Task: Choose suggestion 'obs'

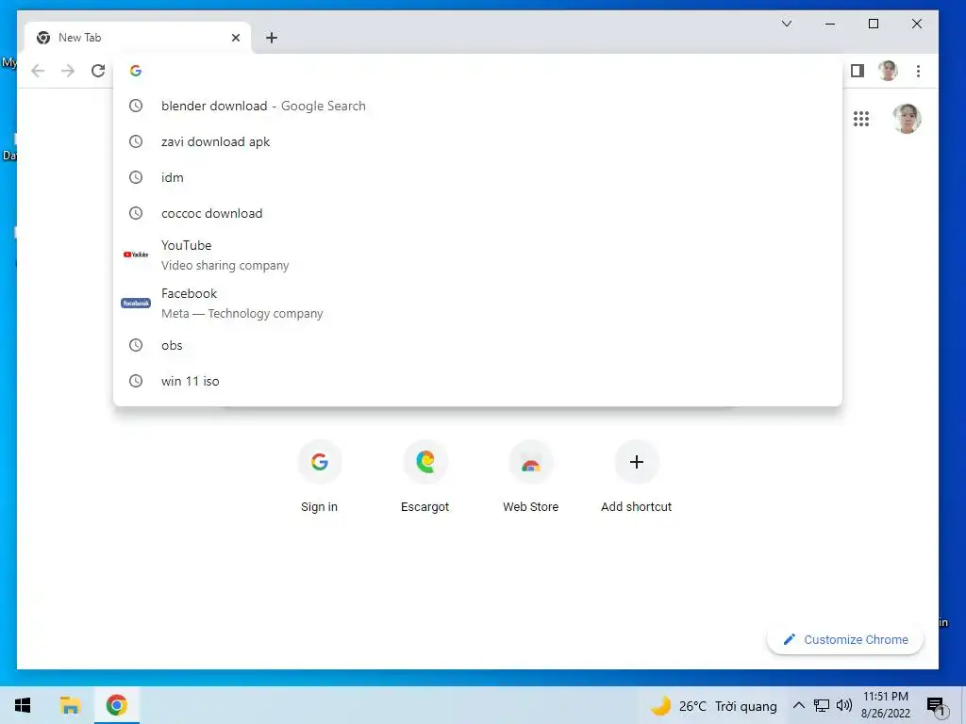Action: coord(477,345)
